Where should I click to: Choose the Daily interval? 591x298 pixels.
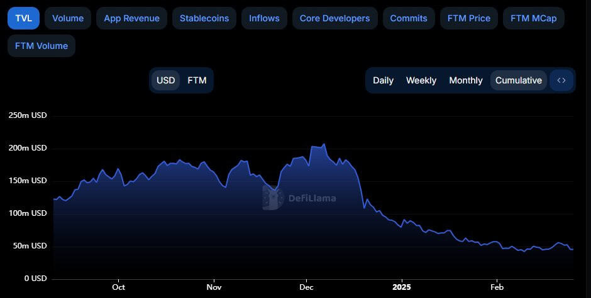pyautogui.click(x=383, y=80)
